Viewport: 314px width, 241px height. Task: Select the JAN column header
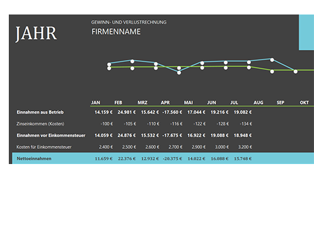pos(96,103)
